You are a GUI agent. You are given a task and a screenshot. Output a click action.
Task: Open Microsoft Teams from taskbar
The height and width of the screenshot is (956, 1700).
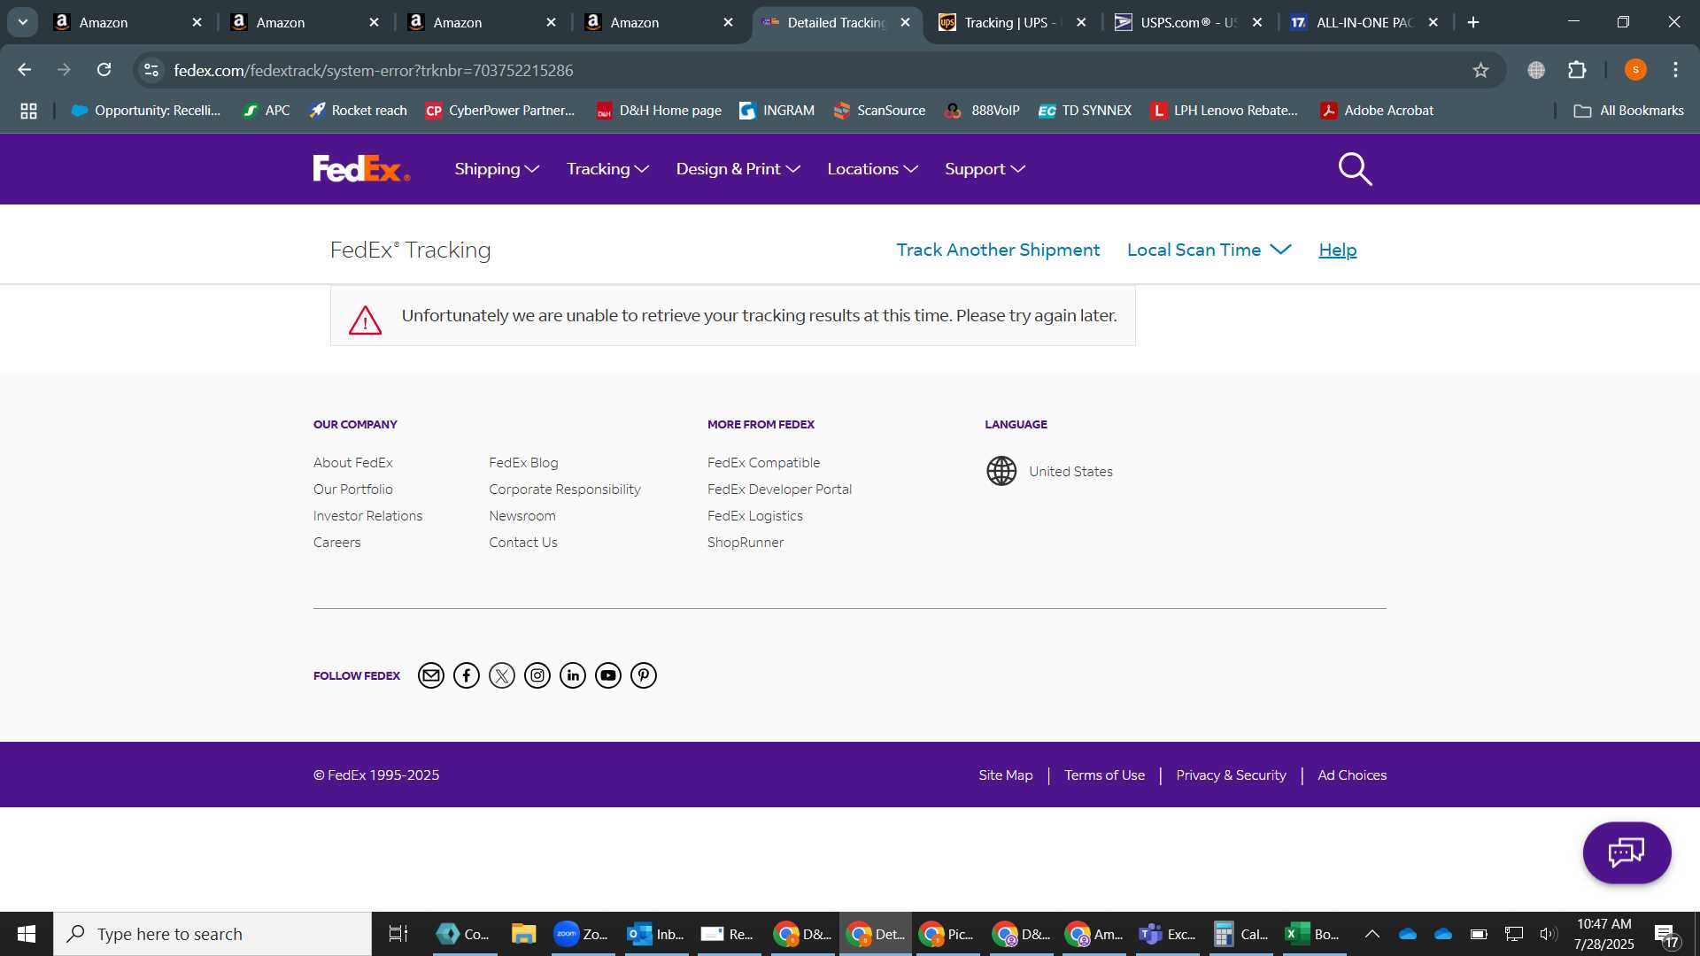pyautogui.click(x=1167, y=934)
